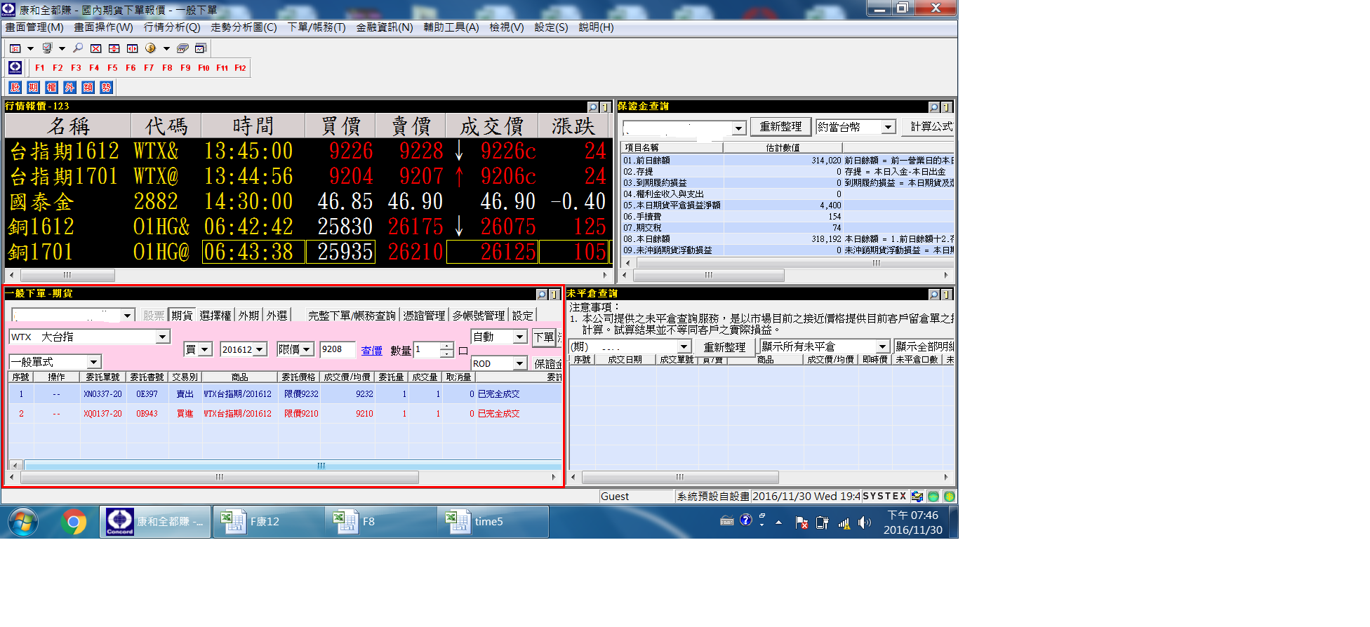This screenshot has width=1370, height=627.
Task: Click the printer-like device toolbar icon
Action: 182,48
